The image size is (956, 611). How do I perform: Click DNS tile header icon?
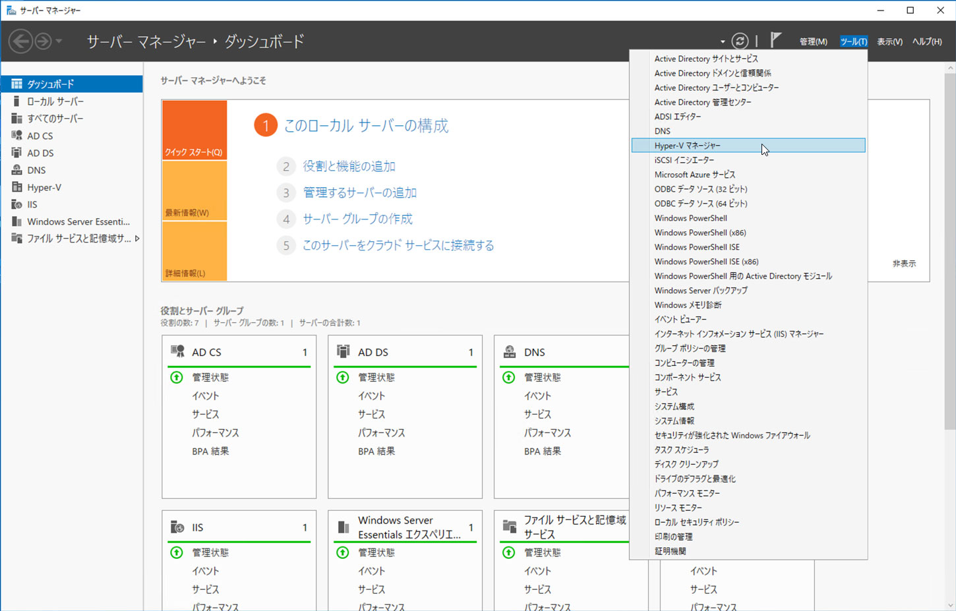510,351
